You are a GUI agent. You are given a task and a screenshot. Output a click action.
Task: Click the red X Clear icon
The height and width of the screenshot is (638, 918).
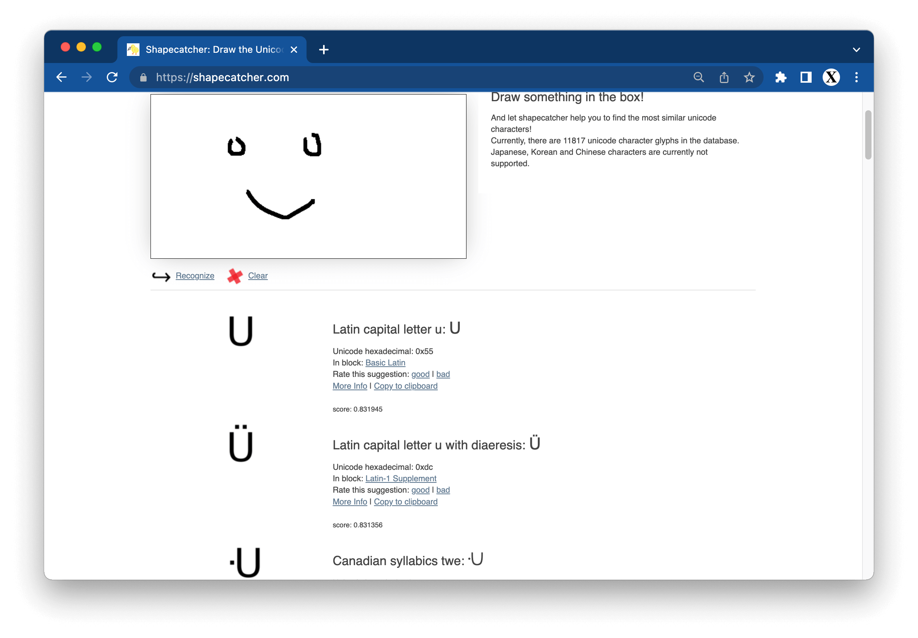pos(235,276)
